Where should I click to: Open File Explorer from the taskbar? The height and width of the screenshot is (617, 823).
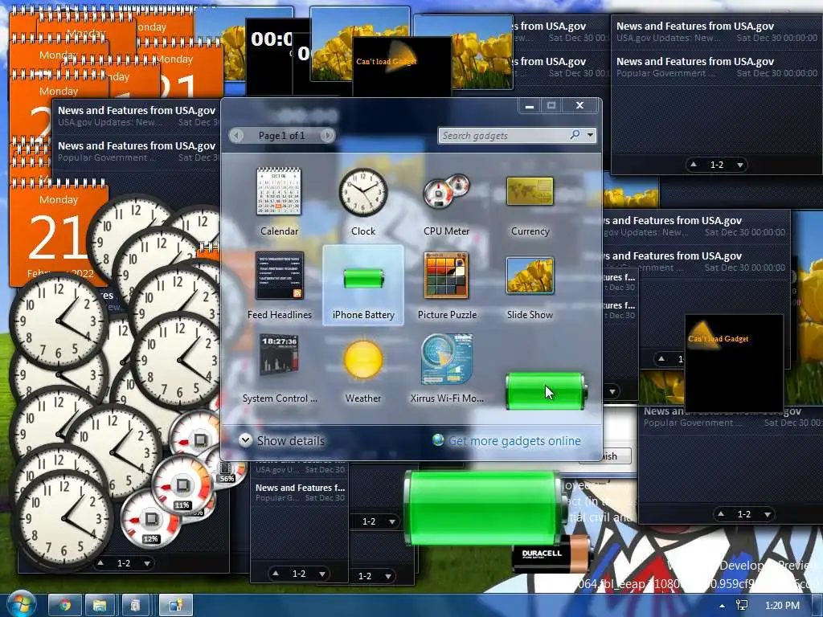(100, 606)
